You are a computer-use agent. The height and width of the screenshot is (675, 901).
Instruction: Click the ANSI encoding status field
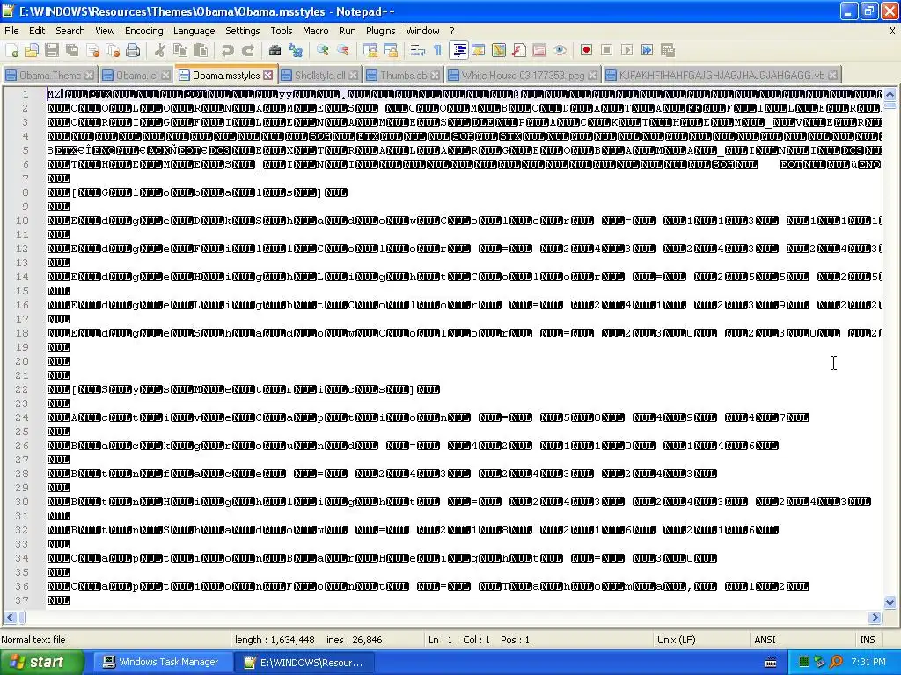coord(802,640)
